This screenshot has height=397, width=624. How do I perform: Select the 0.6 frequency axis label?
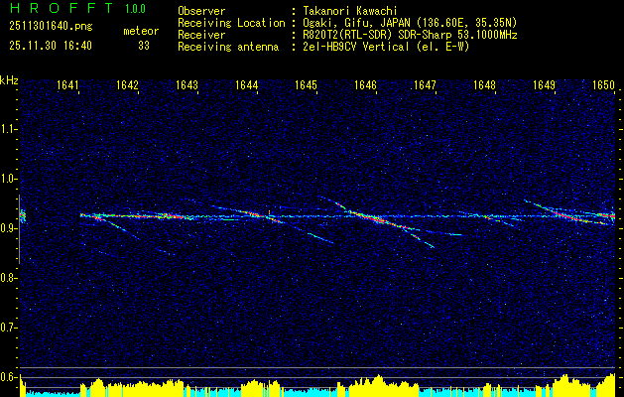tap(9, 377)
